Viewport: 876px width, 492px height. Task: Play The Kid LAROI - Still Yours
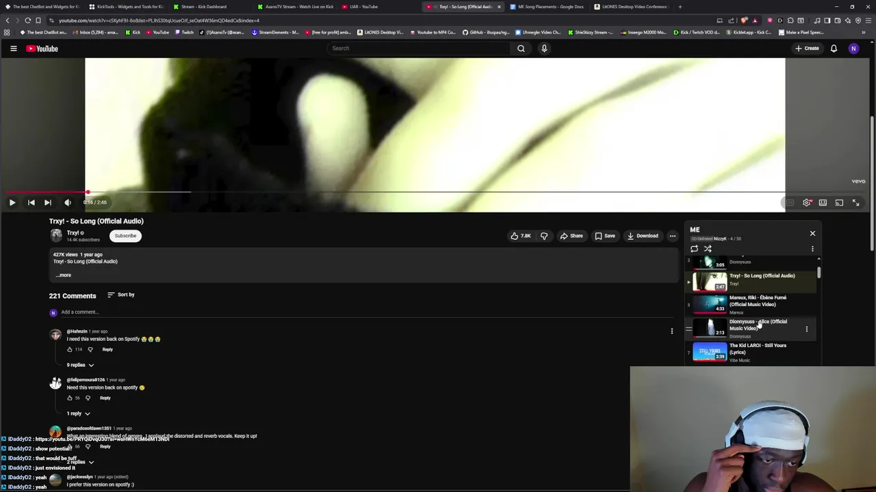pos(751,352)
